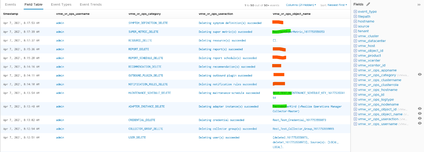Expand the vmw_datacenter field
Screen dimensions: 424x152
click(x=355, y=41)
